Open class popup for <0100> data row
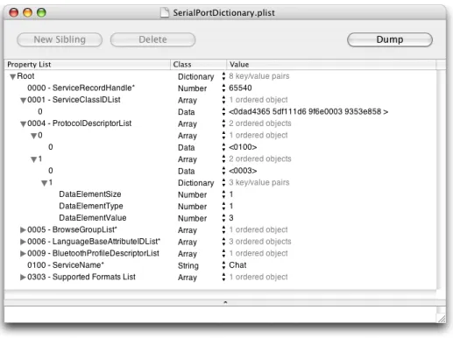The height and width of the screenshot is (338, 453). pos(223,147)
